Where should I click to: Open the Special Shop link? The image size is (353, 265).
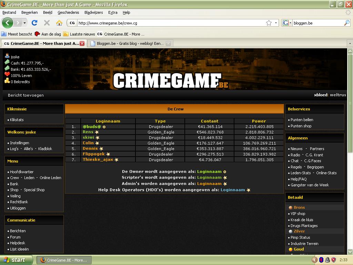34,190
